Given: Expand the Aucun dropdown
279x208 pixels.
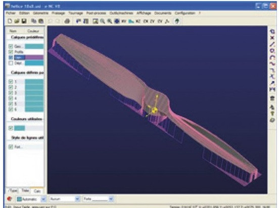Looking at the screenshot, I should pos(77,199).
